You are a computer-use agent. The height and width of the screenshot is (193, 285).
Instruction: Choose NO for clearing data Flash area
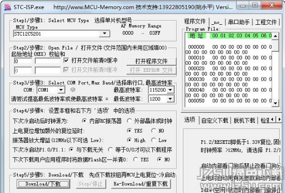click(x=159, y=159)
